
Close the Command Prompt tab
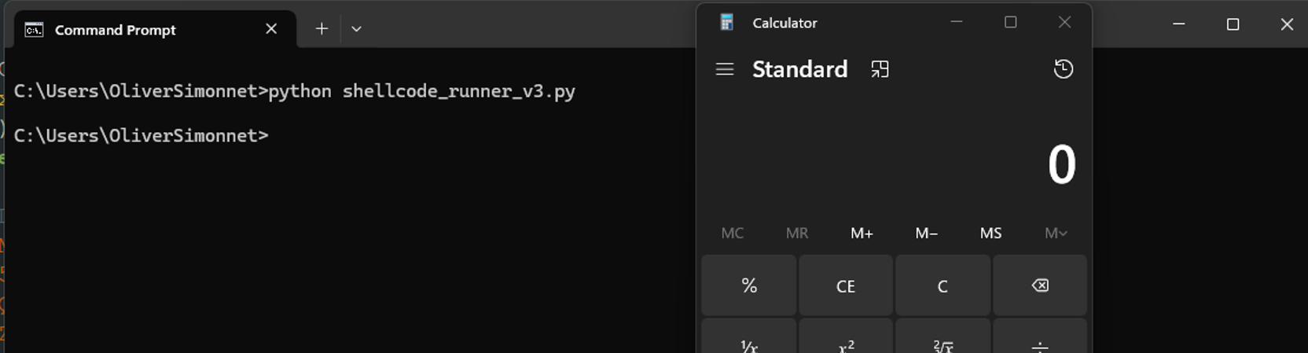tap(271, 29)
